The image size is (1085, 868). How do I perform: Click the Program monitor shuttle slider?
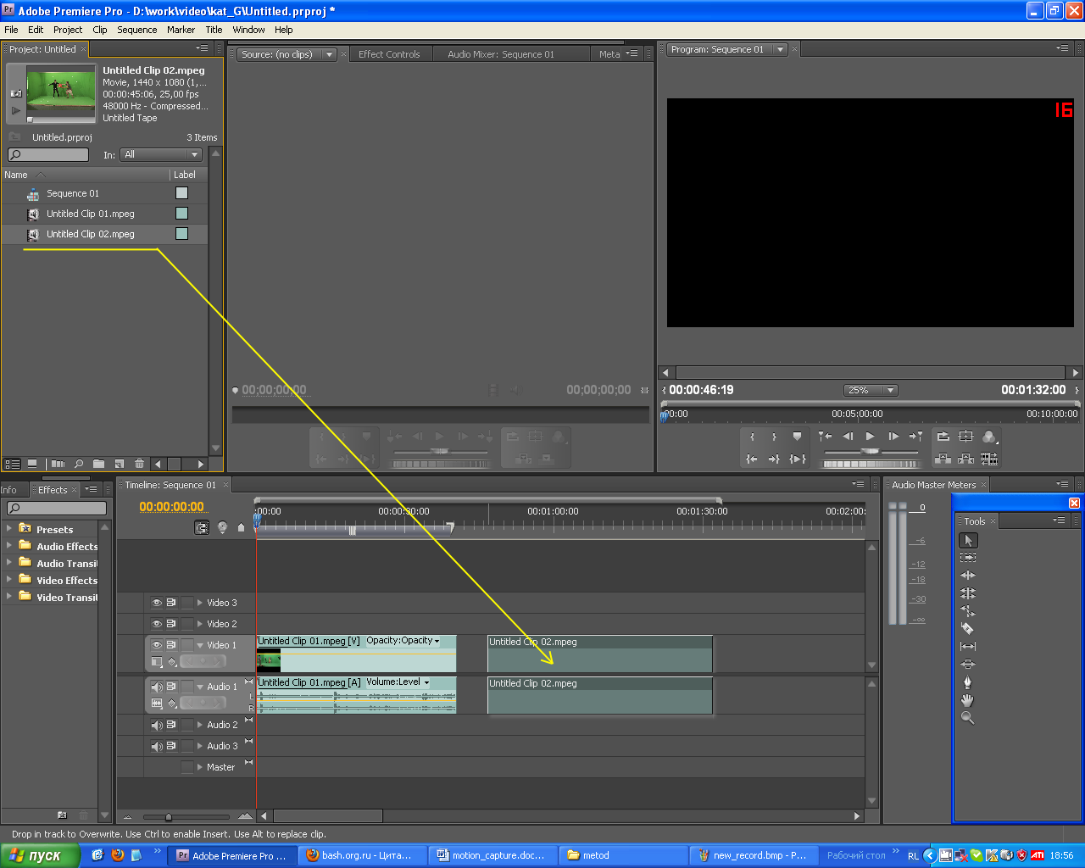click(x=871, y=452)
